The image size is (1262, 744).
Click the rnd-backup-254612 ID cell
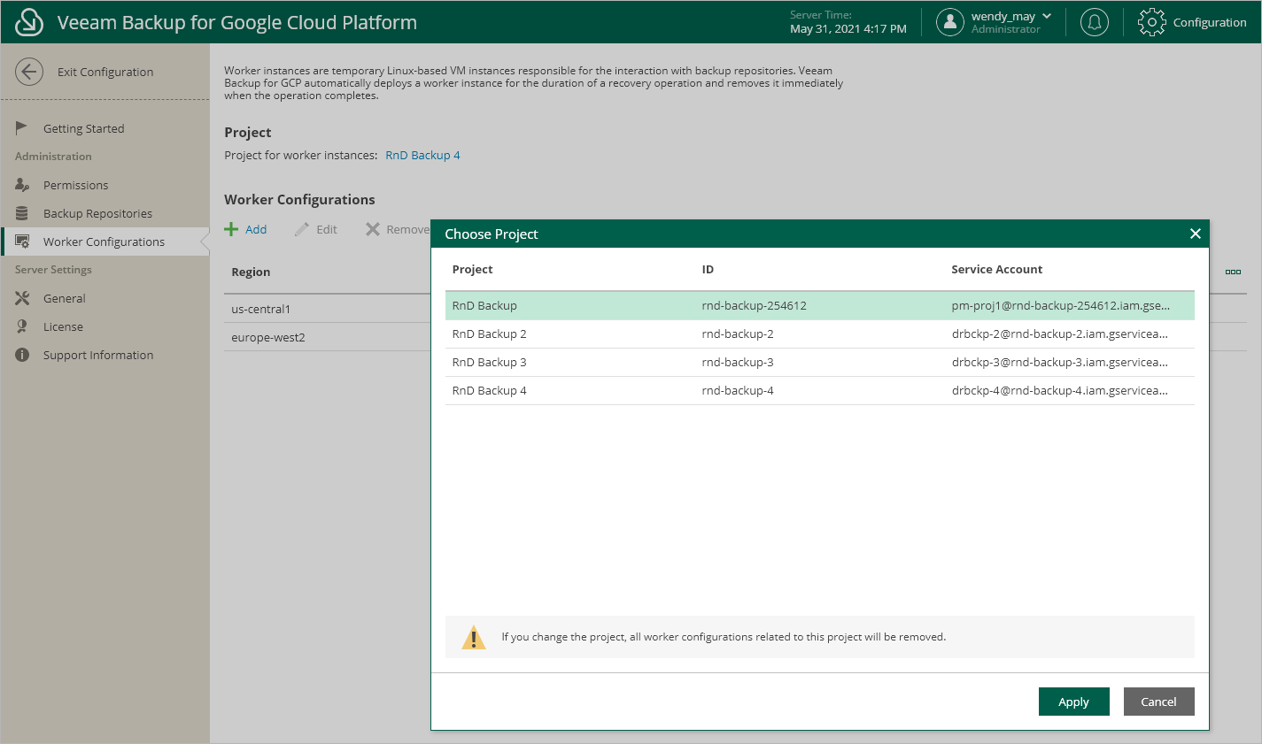[x=754, y=305]
